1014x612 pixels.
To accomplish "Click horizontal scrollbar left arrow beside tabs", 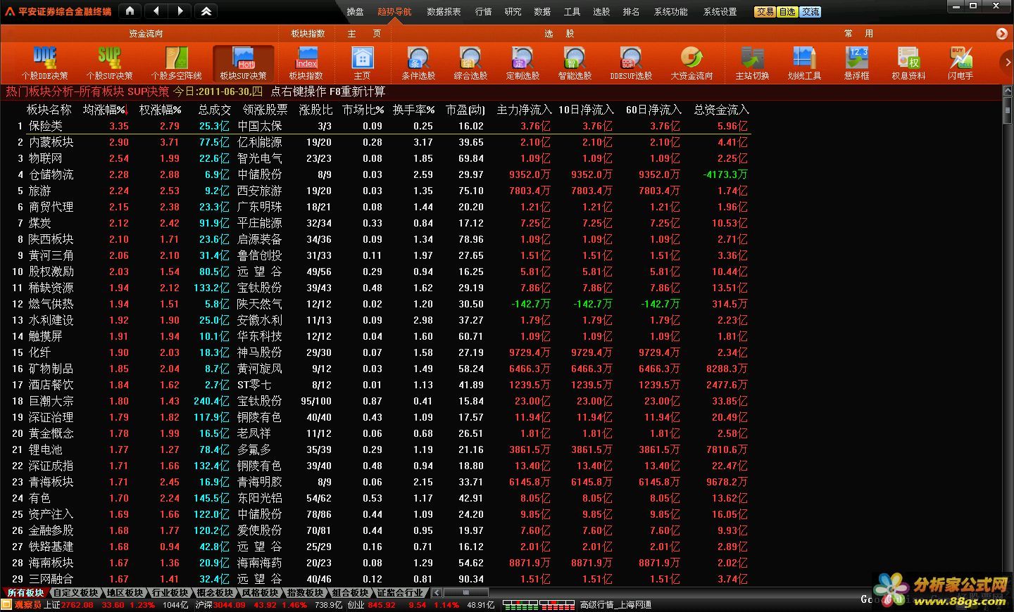I will pos(437,593).
